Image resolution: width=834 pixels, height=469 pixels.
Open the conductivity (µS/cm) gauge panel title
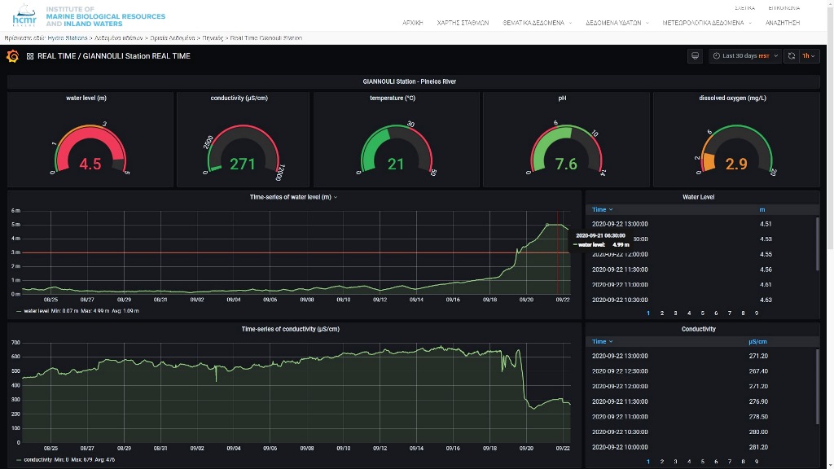point(239,98)
